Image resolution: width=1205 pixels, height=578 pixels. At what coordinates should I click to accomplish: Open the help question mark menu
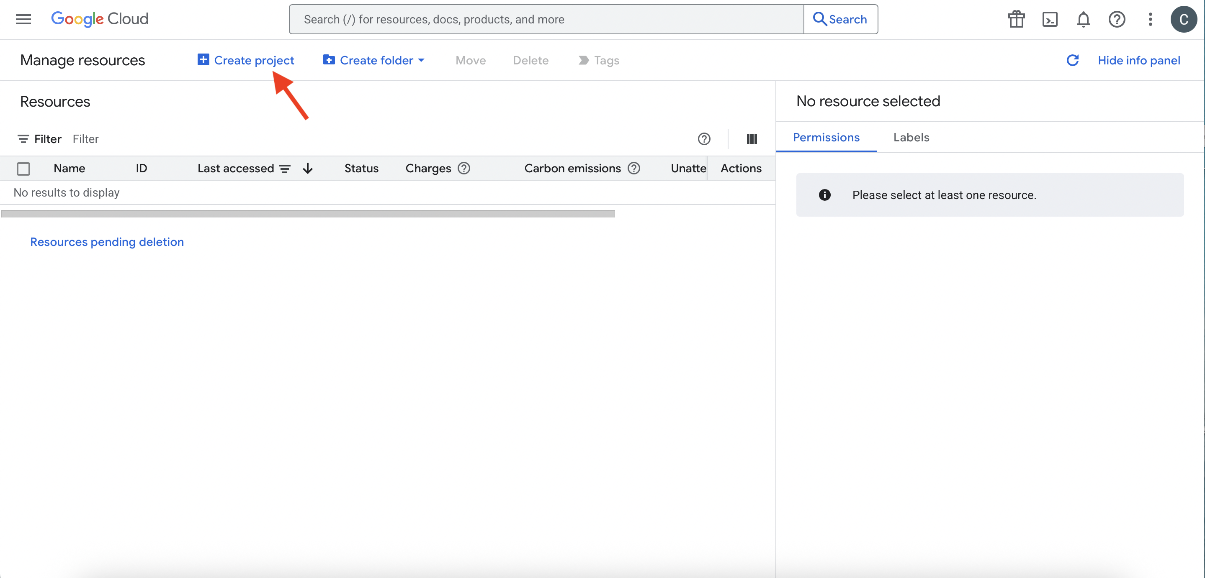[x=1117, y=19]
